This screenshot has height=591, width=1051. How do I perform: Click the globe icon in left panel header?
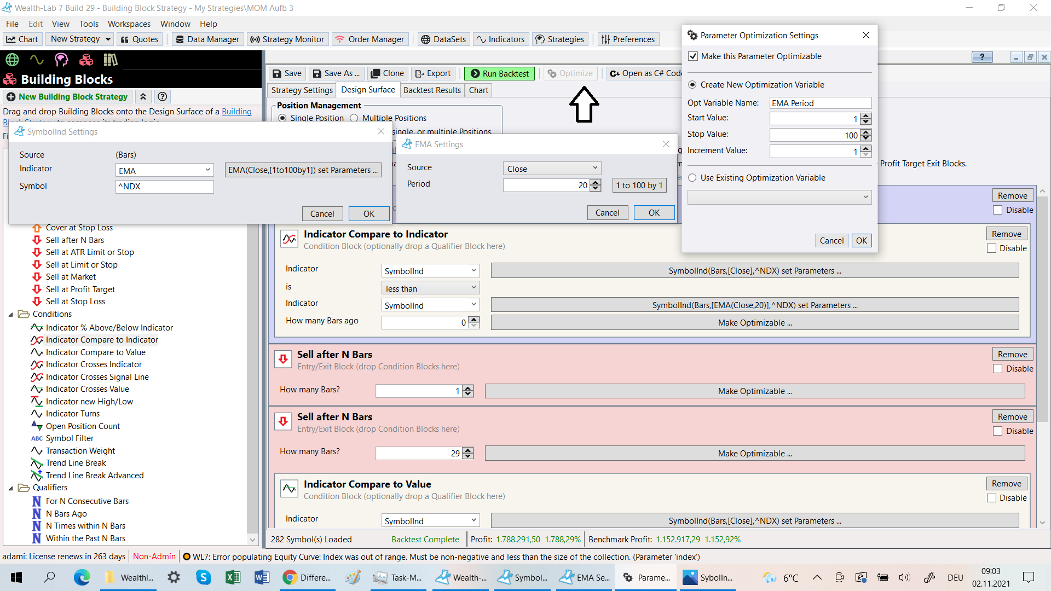click(x=12, y=60)
